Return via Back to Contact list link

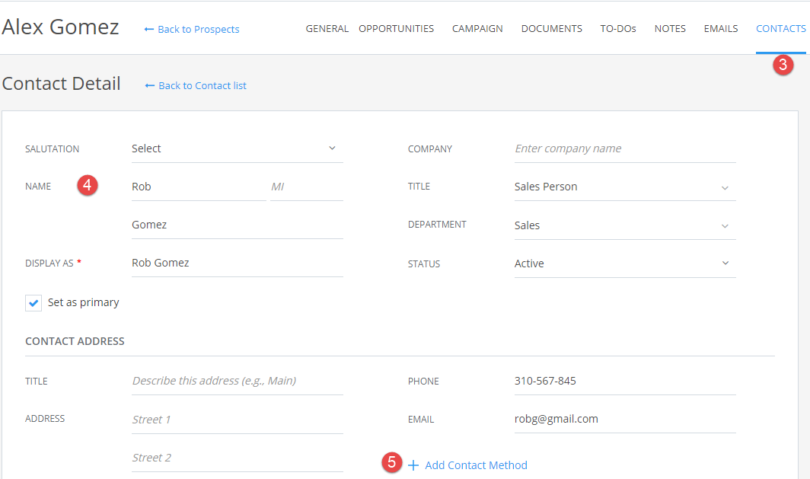(x=202, y=86)
